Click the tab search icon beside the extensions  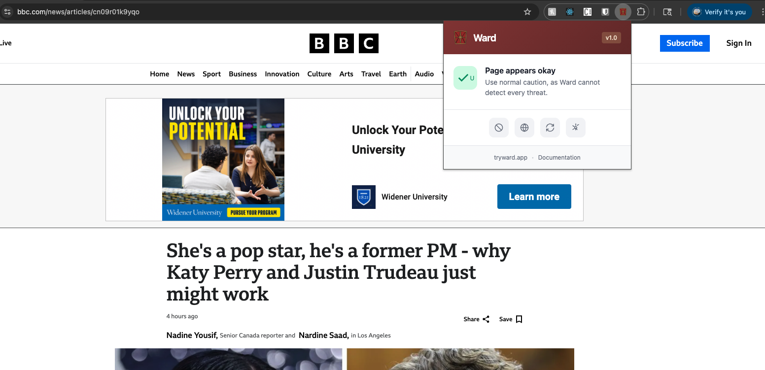pos(667,12)
